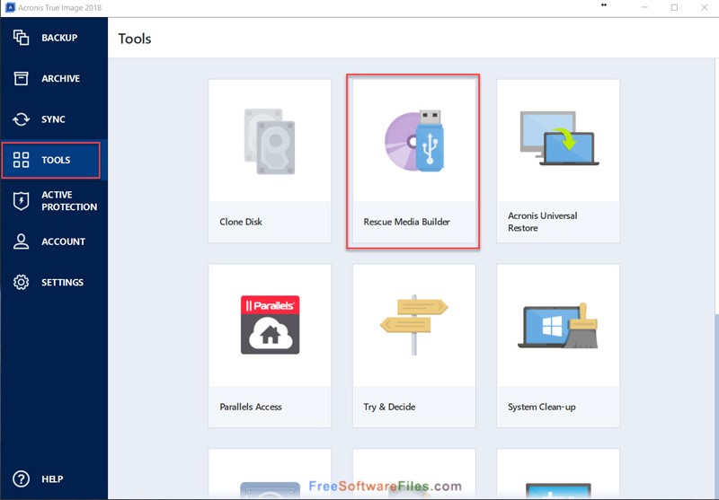Open the Active Protection shield icon
The width and height of the screenshot is (719, 500).
pyautogui.click(x=21, y=200)
